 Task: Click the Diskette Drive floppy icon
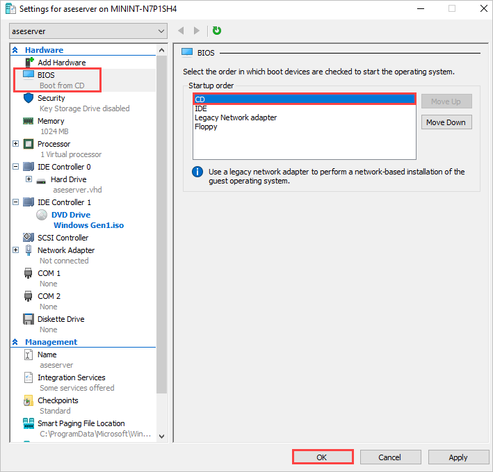tap(29, 319)
